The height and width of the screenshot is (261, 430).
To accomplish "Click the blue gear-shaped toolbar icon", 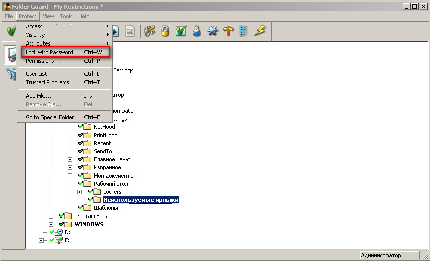I will tap(212, 31).
